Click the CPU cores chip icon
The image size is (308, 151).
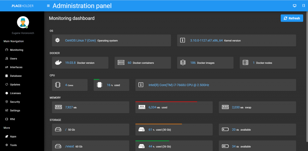(58, 85)
